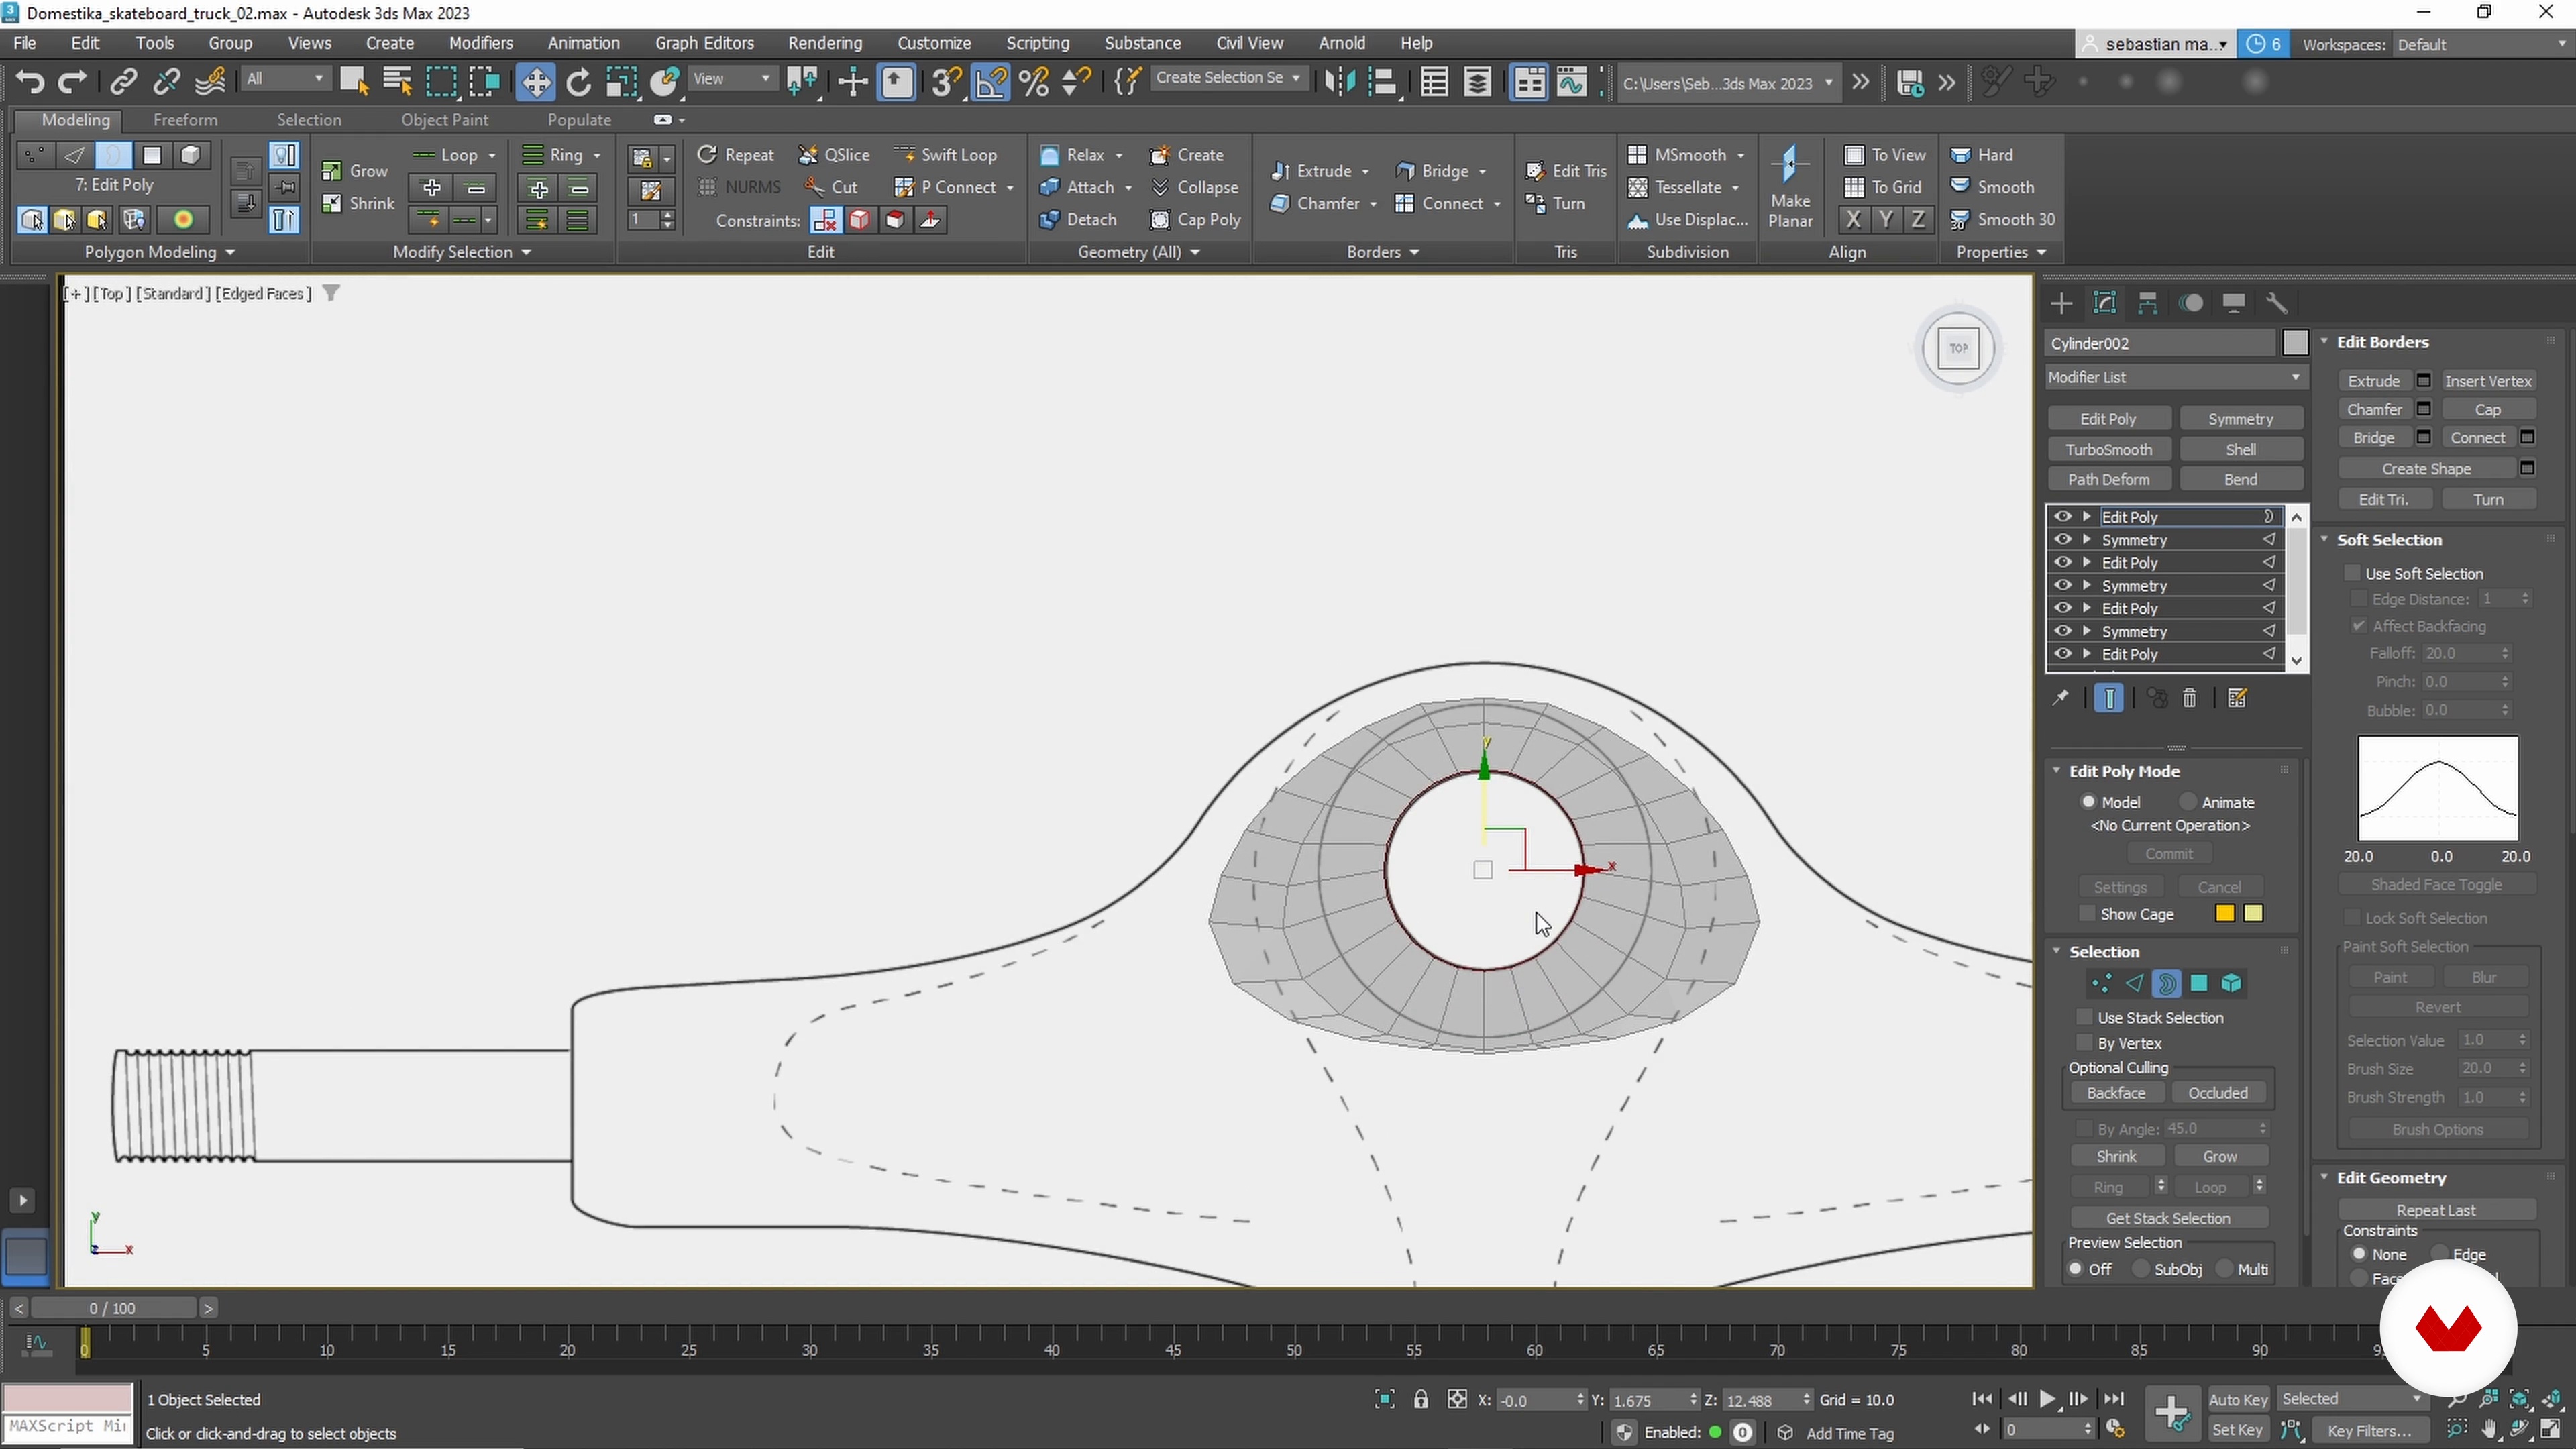Open the Rendering menu
The image size is (2576, 1449).
[824, 43]
